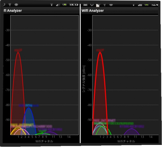The image size is (162, 147).
Task: Tap the Wi-Fi signal icon in left status bar
Action: click(x=51, y=5)
